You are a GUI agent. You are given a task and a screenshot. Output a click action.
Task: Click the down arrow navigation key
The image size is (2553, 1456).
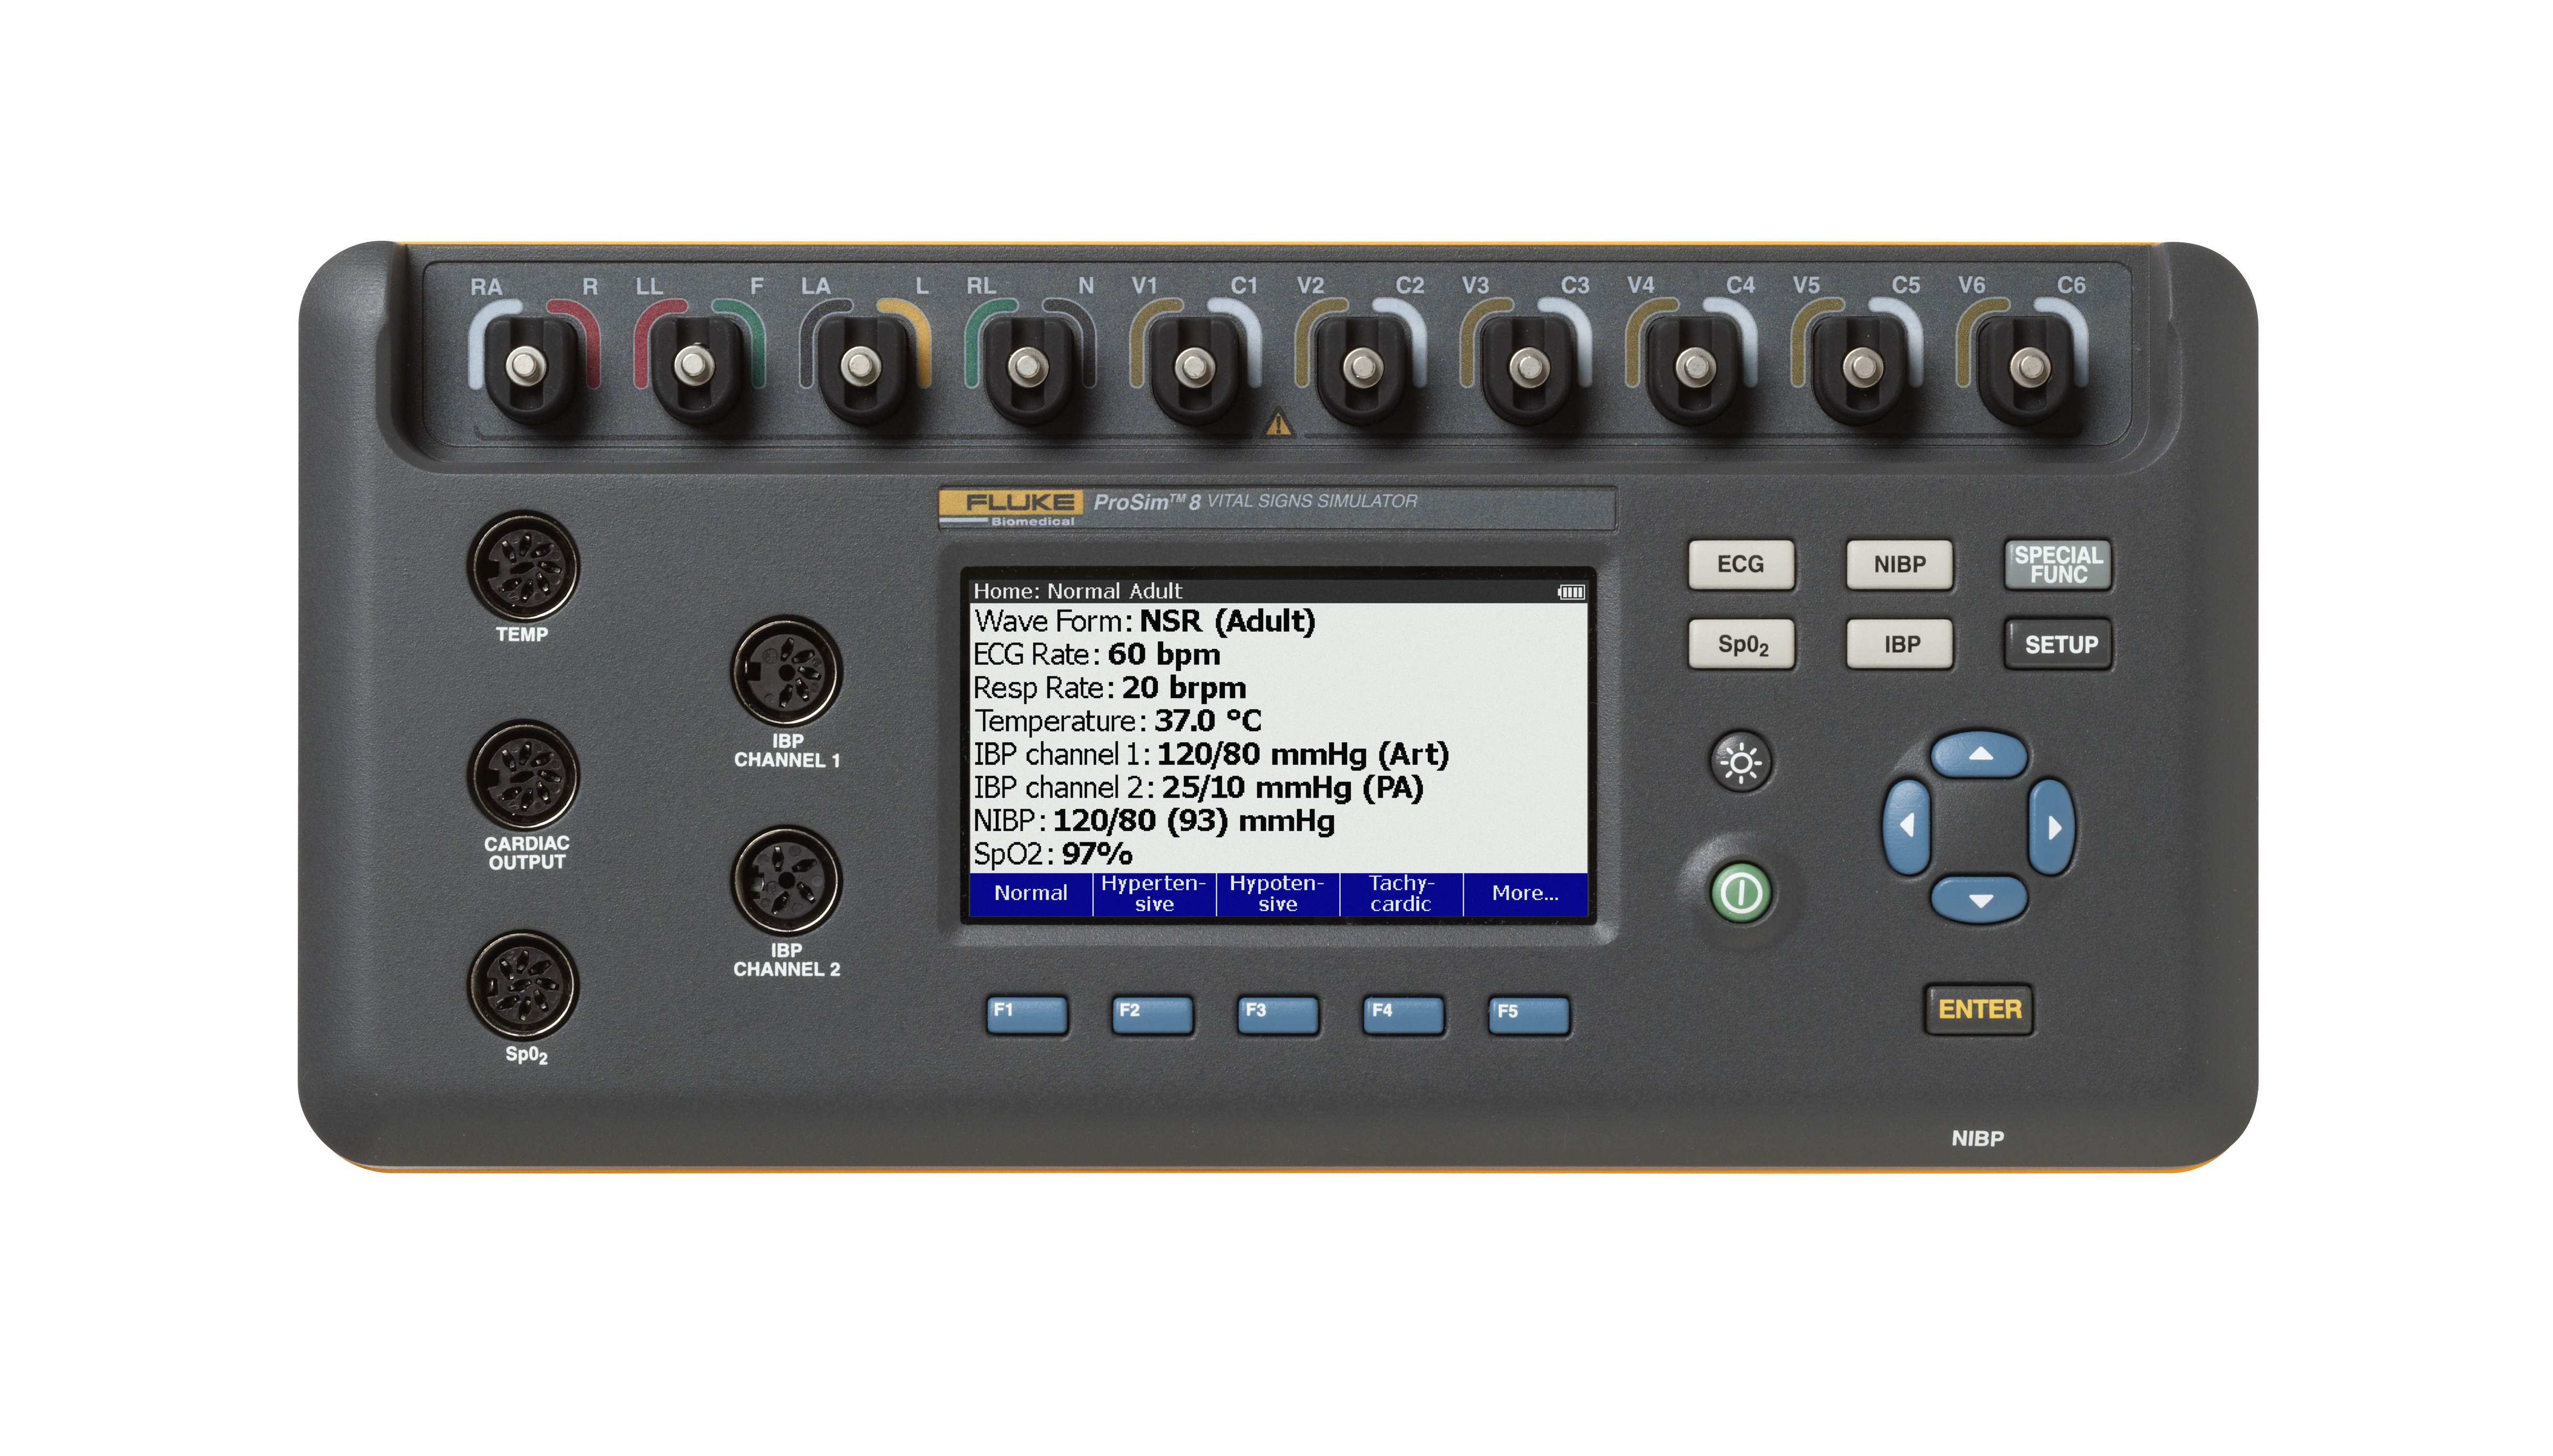pos(1979,899)
